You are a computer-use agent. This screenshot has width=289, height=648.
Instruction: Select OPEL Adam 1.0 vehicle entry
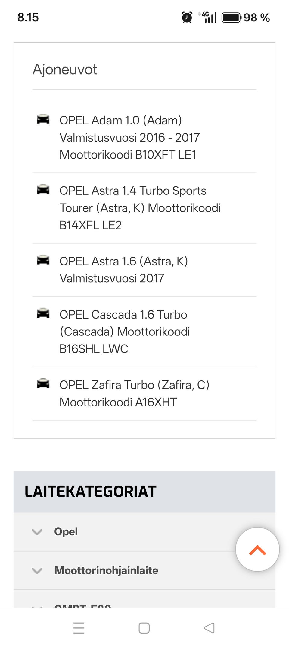(x=129, y=137)
